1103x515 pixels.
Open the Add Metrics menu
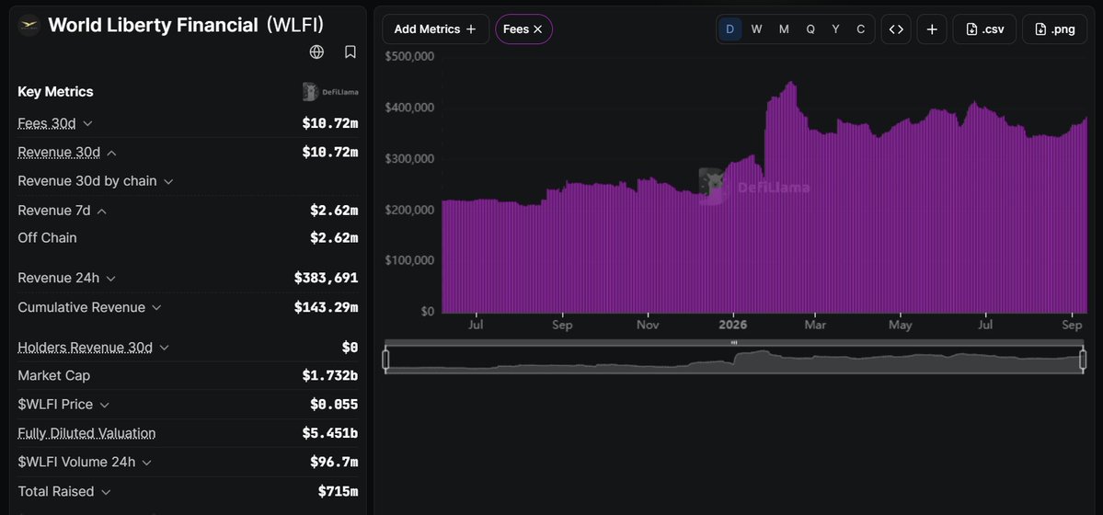435,29
